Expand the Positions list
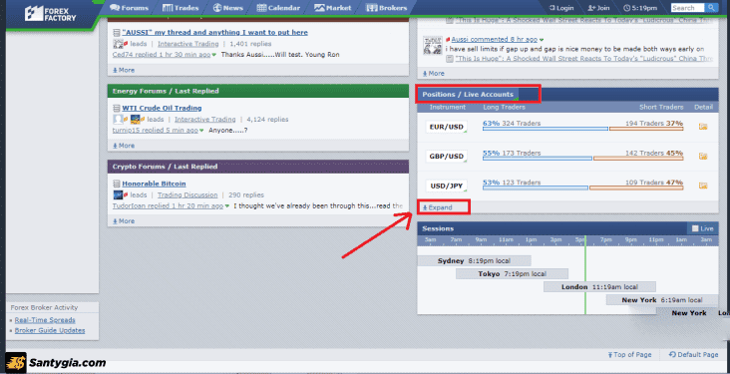Viewport: 730px width, 374px height. [437, 207]
